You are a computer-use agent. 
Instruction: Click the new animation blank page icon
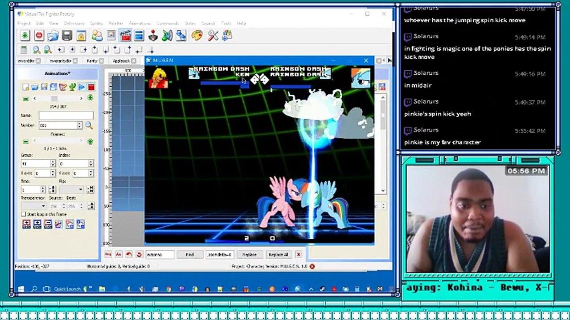click(25, 87)
